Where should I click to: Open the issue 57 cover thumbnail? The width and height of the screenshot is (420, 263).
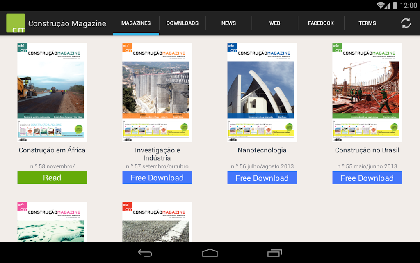pos(157,92)
